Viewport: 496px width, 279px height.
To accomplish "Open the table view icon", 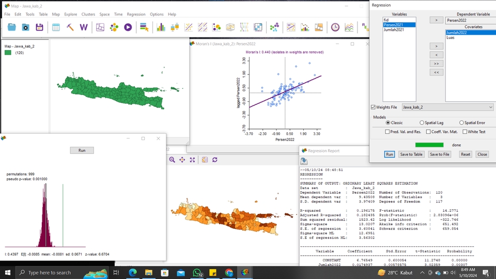I will tap(56, 27).
